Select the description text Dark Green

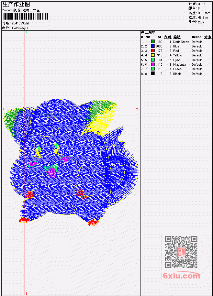pos(181,42)
